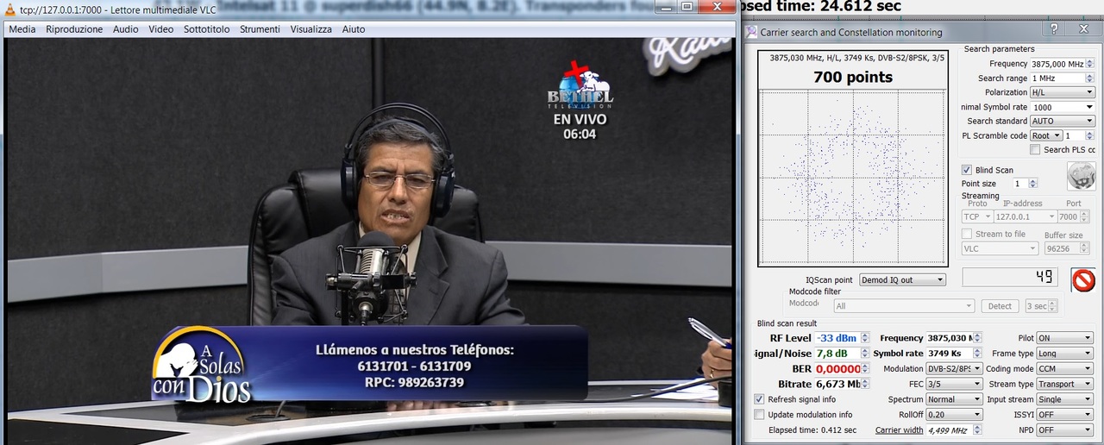Screen dimensions: 1104x445
Task: Open the FEC 3/5 dropdown
Action: 954,384
